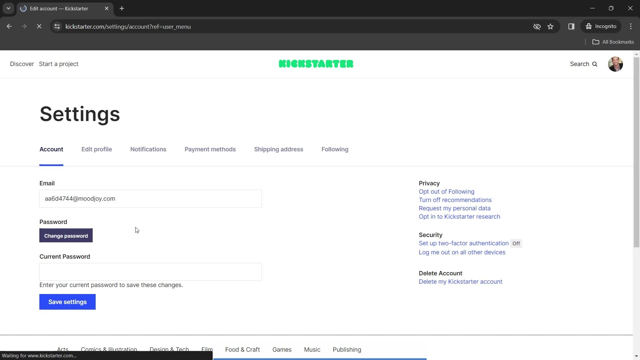The image size is (640, 360).
Task: Bookmark this page with the star icon
Action: click(x=550, y=26)
